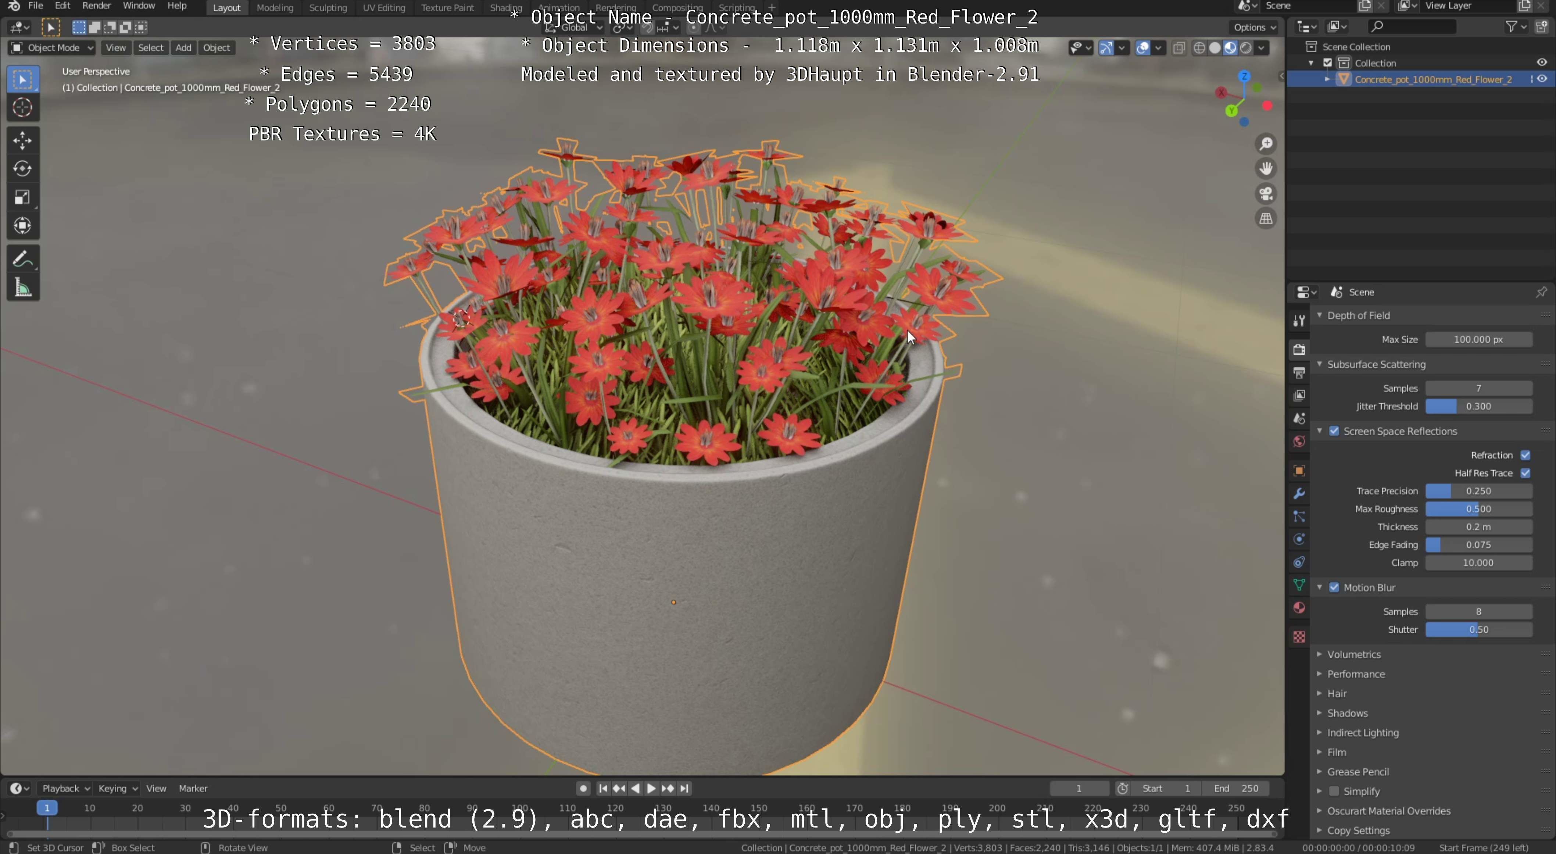The width and height of the screenshot is (1556, 854).
Task: Expand the Indirect Lighting panel
Action: [1362, 733]
